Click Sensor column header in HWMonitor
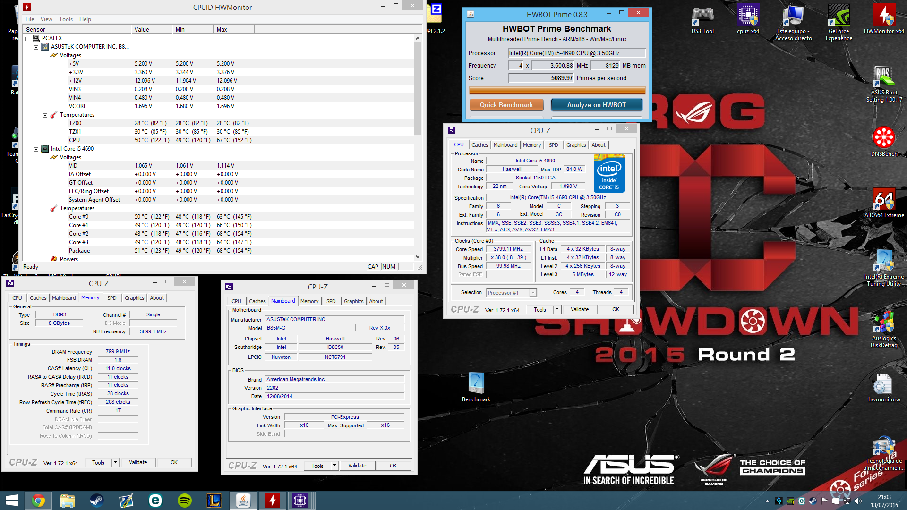 pyautogui.click(x=77, y=30)
